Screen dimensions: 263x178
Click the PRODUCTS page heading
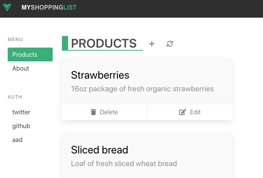click(104, 43)
